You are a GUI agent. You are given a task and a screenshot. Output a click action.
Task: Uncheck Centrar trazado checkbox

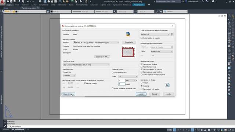tap(85, 83)
